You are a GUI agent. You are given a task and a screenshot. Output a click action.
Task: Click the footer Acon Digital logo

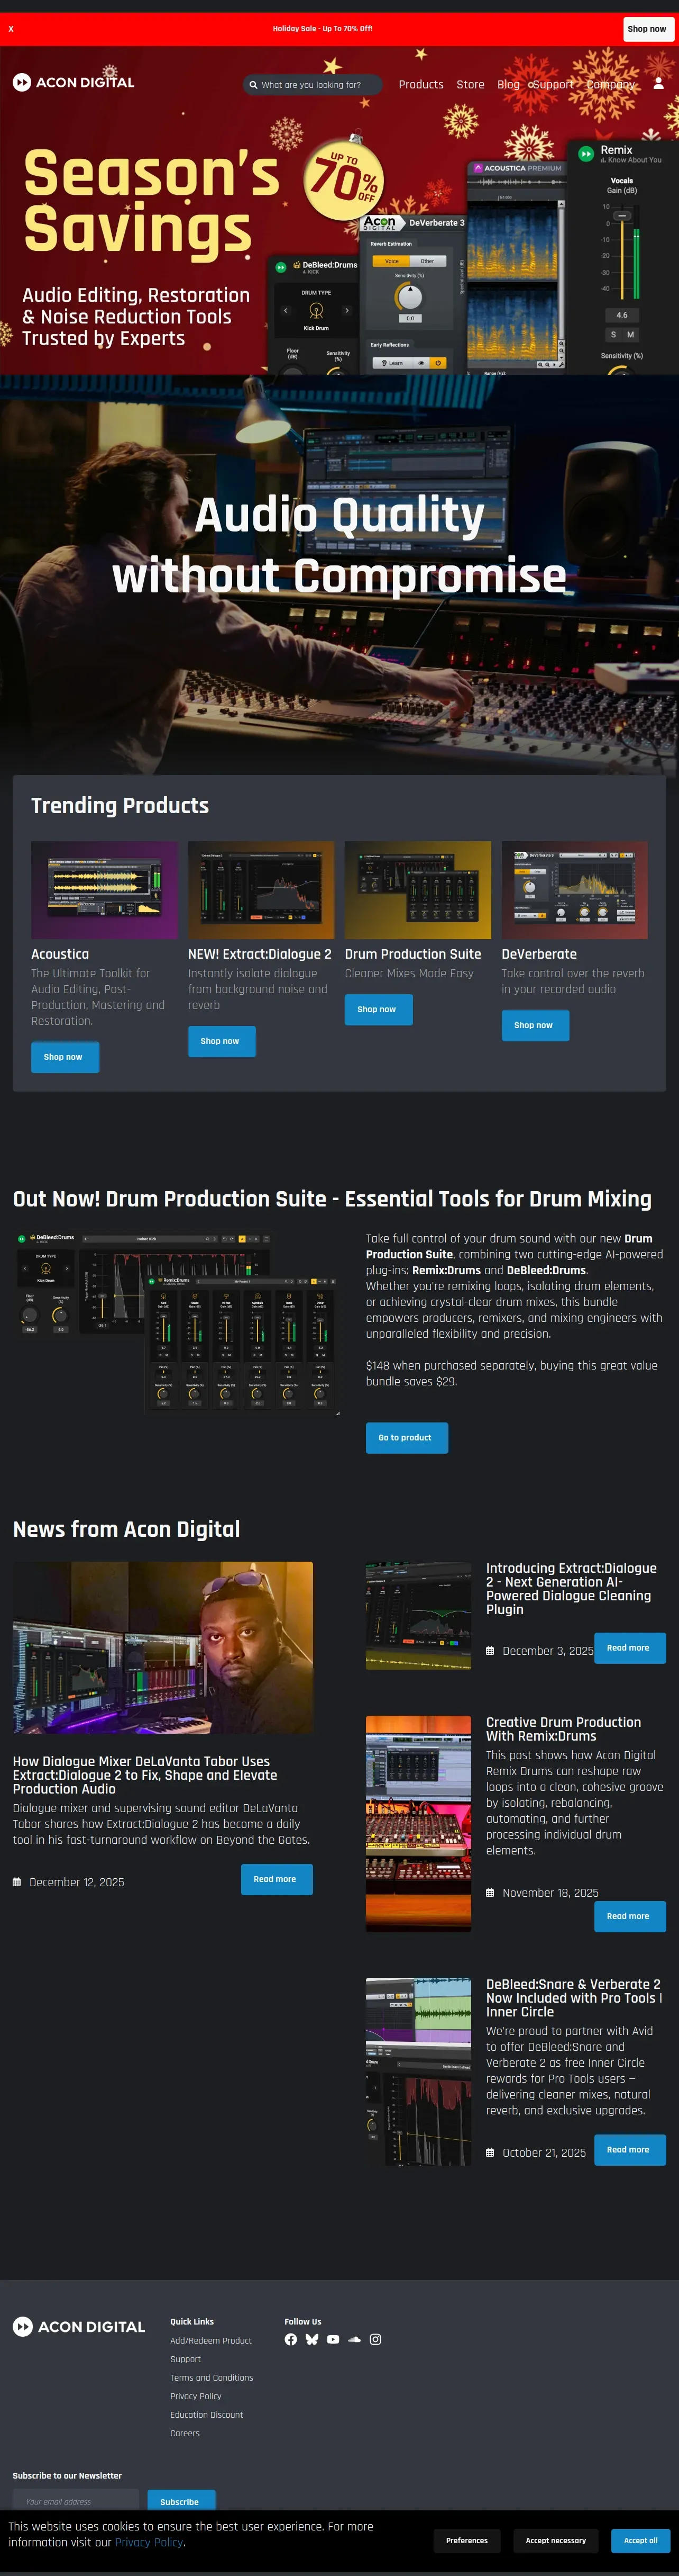point(79,2327)
